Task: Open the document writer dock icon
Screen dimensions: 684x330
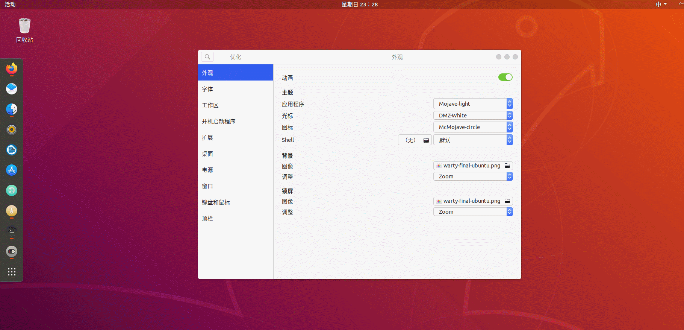Action: click(12, 150)
